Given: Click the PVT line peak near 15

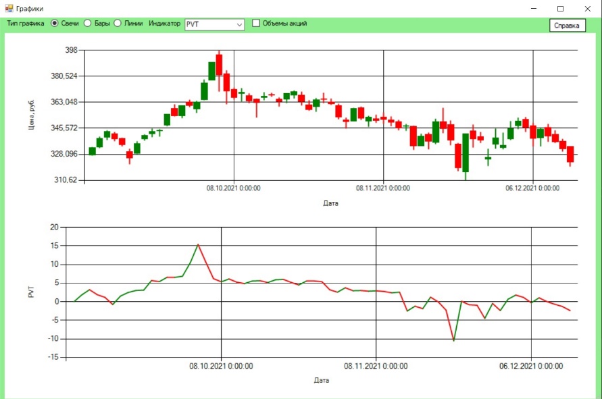Looking at the screenshot, I should tap(198, 245).
